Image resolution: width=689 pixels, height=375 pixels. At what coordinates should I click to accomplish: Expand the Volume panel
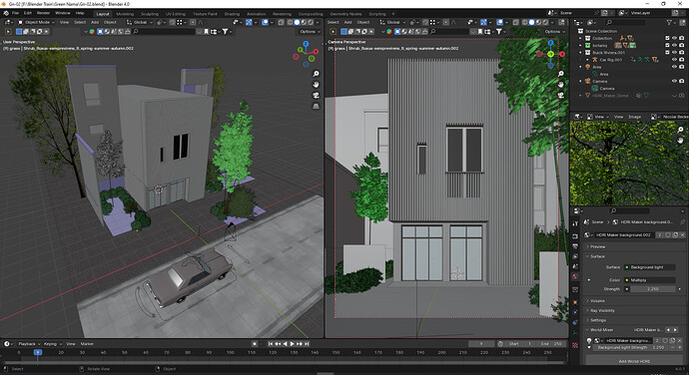597,301
